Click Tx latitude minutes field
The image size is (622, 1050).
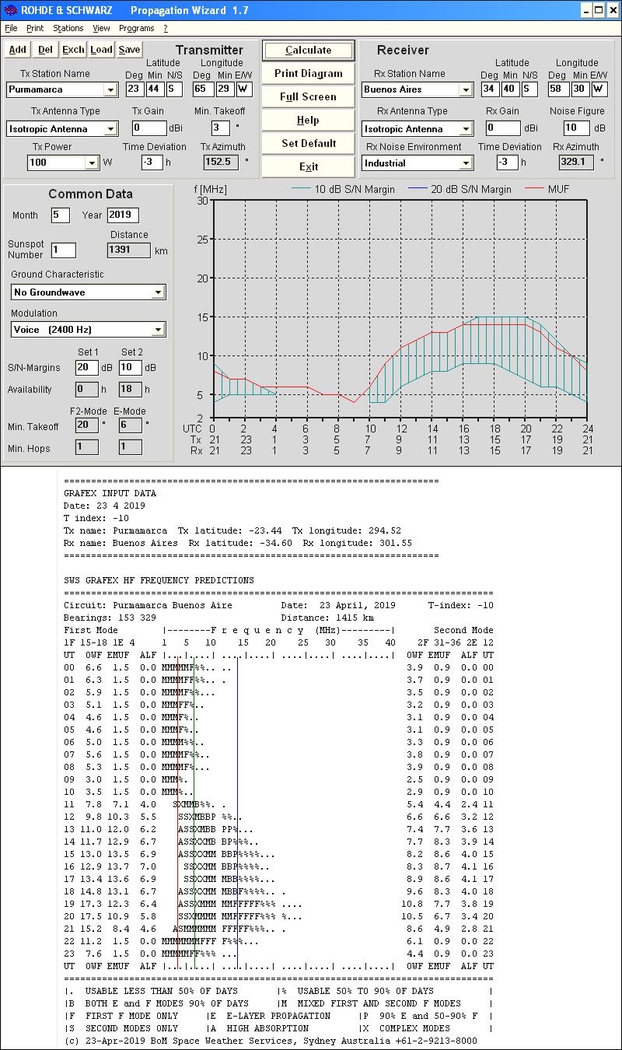coord(155,89)
